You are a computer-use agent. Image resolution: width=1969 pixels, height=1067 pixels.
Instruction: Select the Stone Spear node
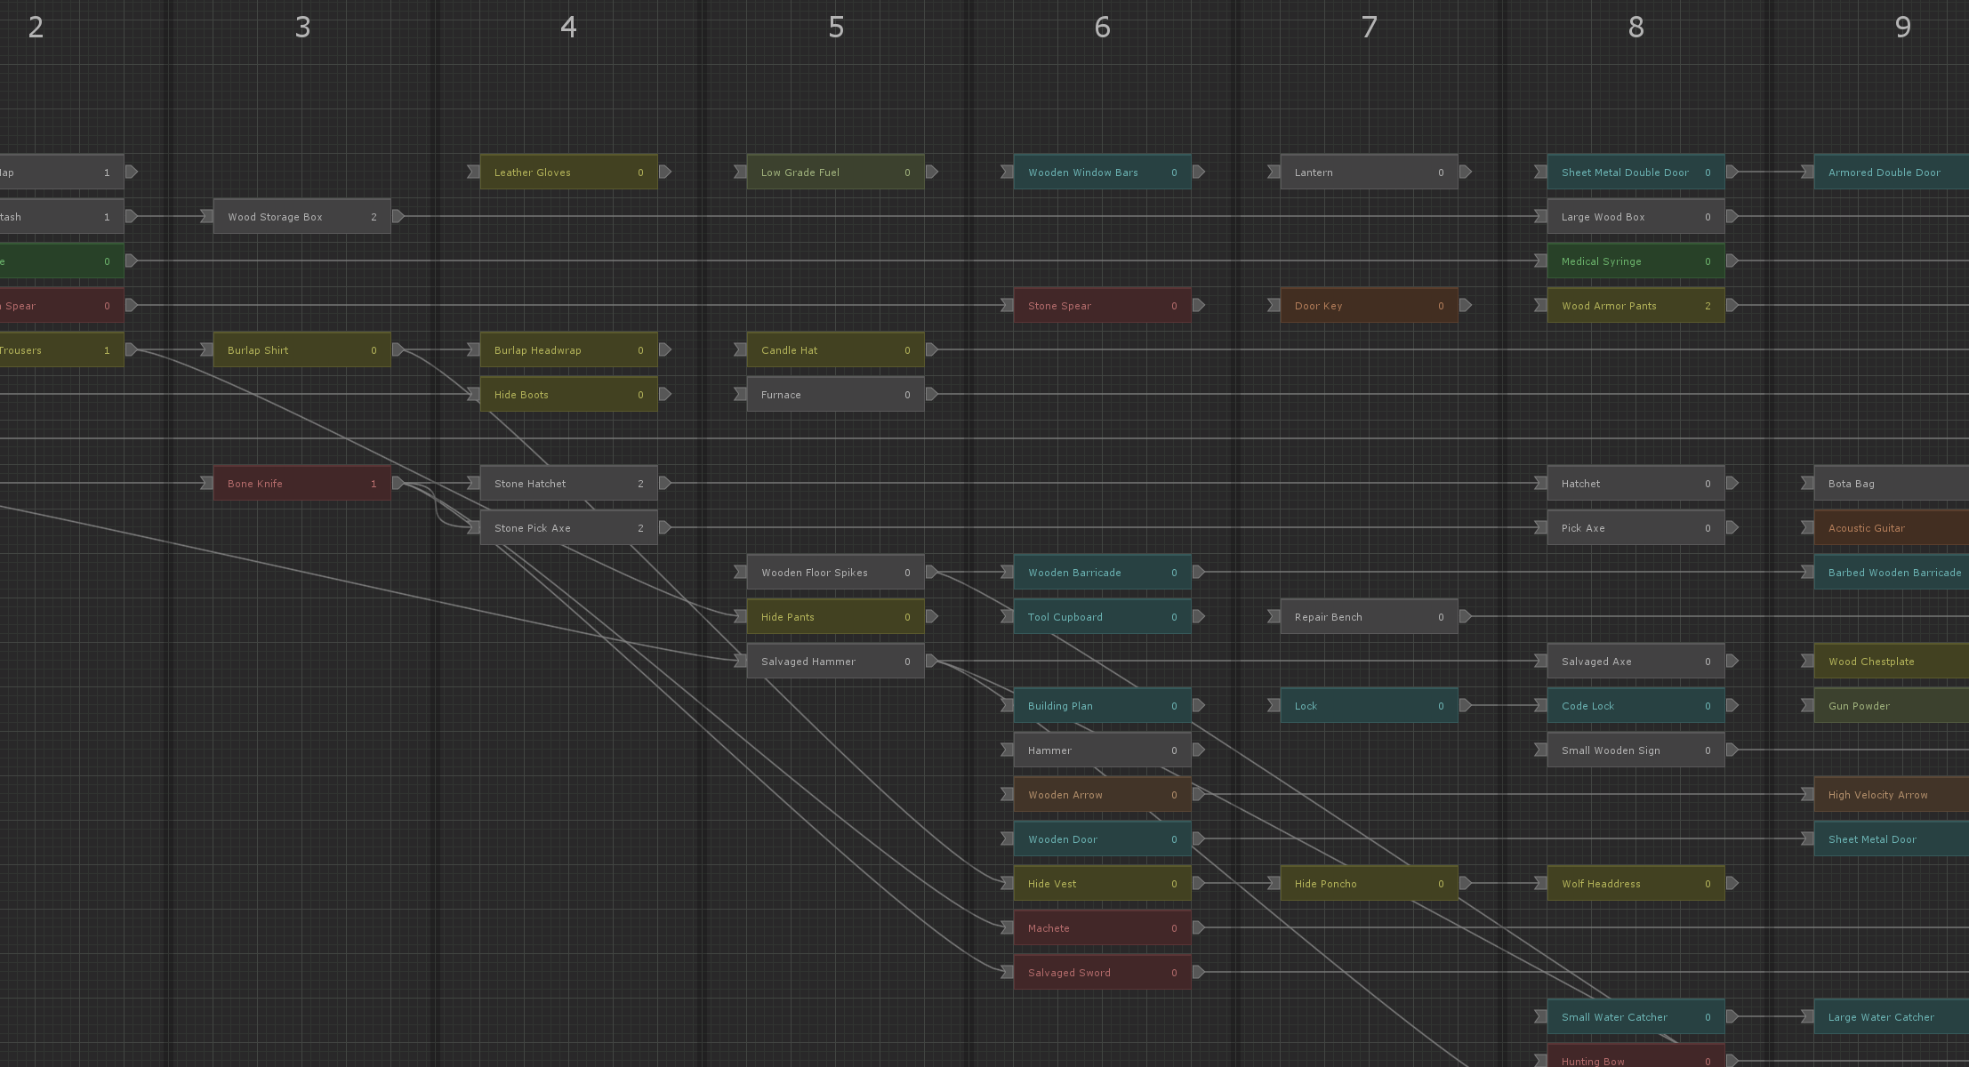coord(1098,305)
